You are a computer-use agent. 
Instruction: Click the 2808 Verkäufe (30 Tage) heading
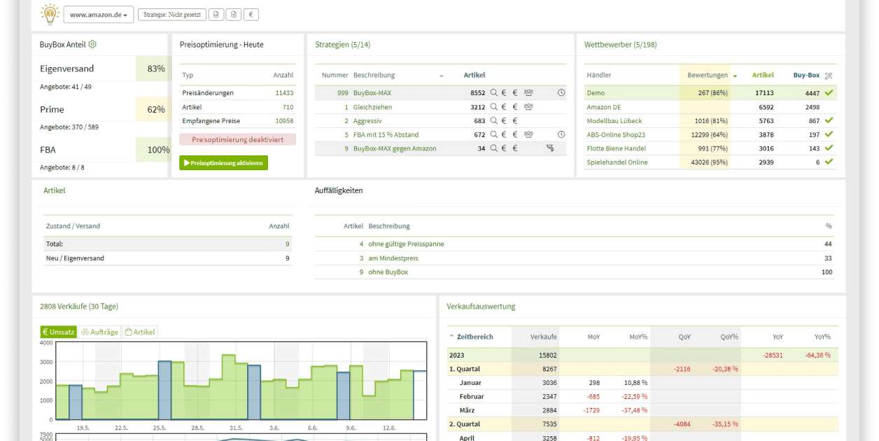pos(79,306)
